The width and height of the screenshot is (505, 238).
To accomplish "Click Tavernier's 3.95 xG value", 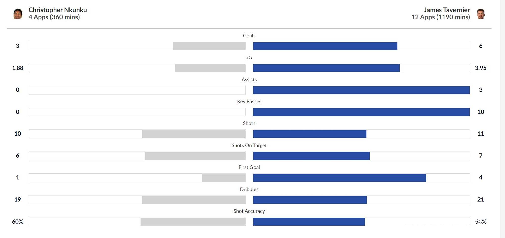I will (x=481, y=68).
